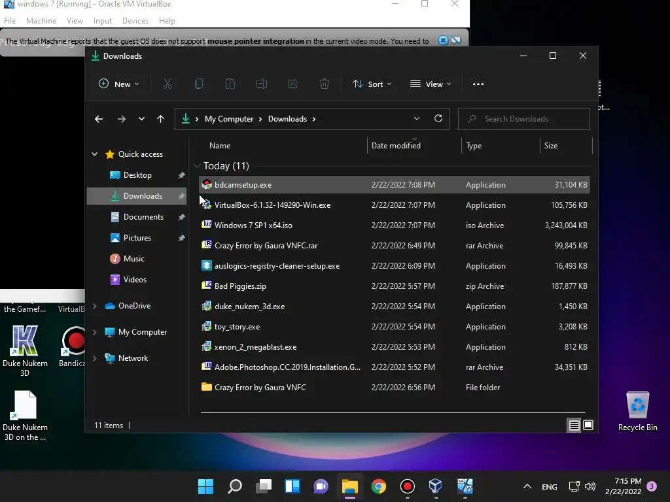Image resolution: width=670 pixels, height=502 pixels.
Task: Open the Windows Start button
Action: tap(205, 486)
